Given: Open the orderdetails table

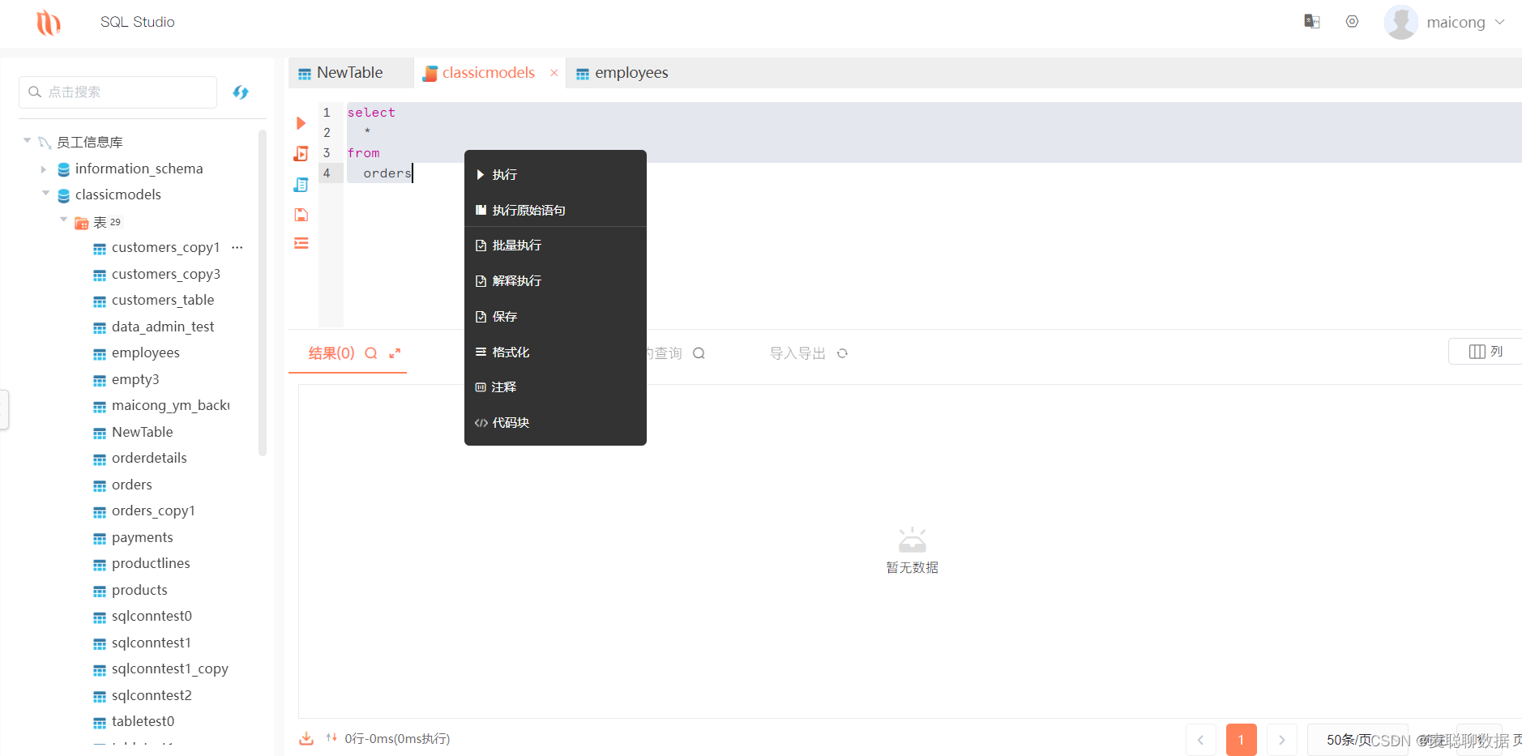Looking at the screenshot, I should click(x=149, y=458).
